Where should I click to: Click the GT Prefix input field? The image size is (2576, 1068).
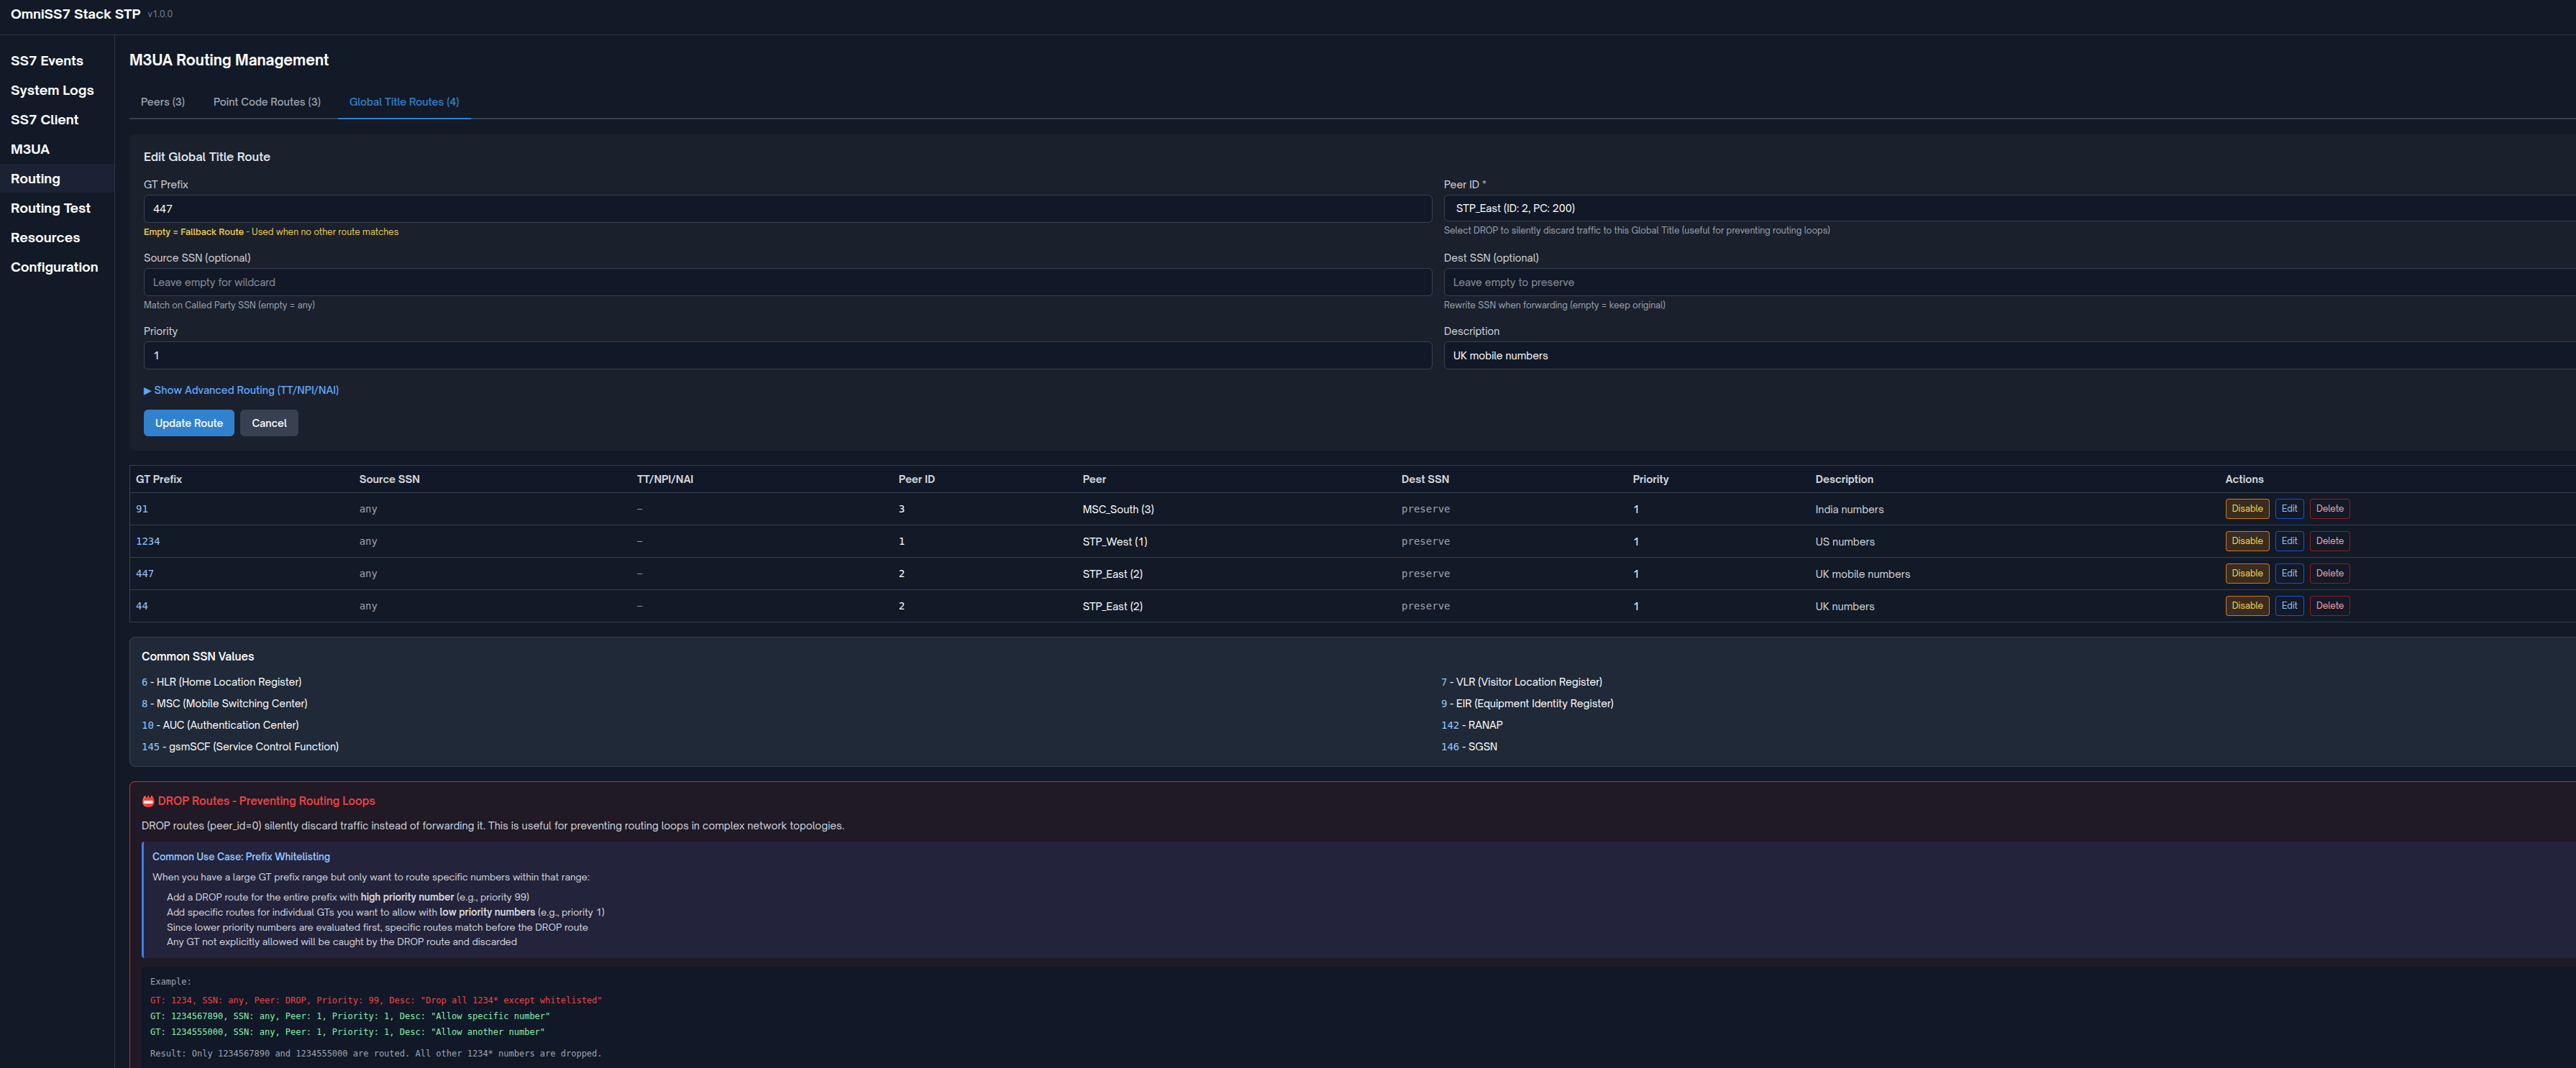pyautogui.click(x=786, y=209)
